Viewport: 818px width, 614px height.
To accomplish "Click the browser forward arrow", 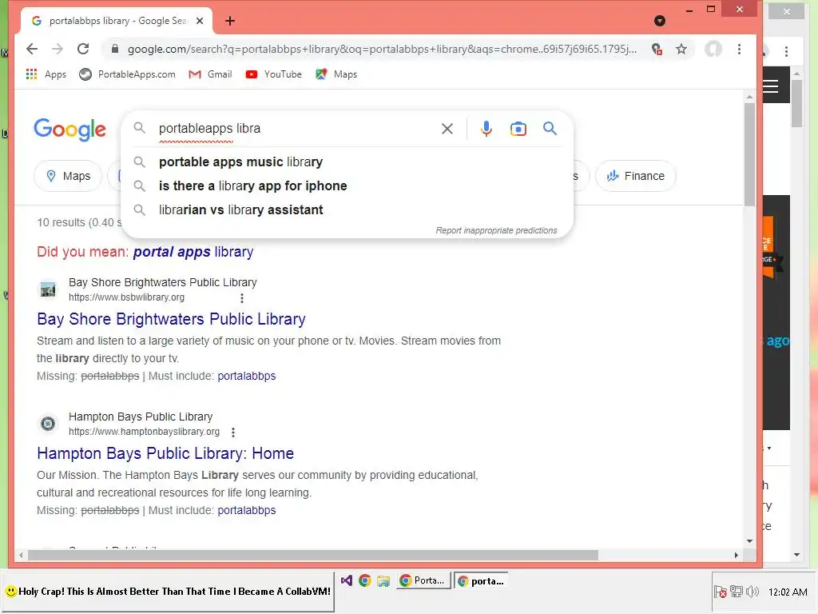I will [x=58, y=49].
